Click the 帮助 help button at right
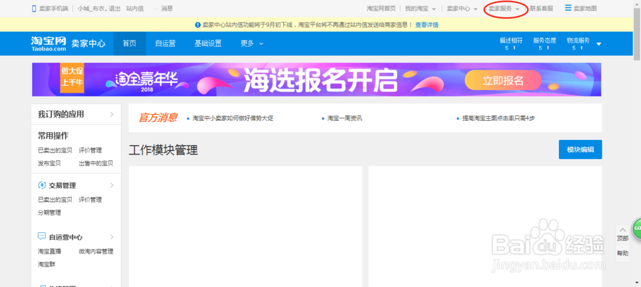Viewport: 641px width, 287px height. (x=622, y=253)
